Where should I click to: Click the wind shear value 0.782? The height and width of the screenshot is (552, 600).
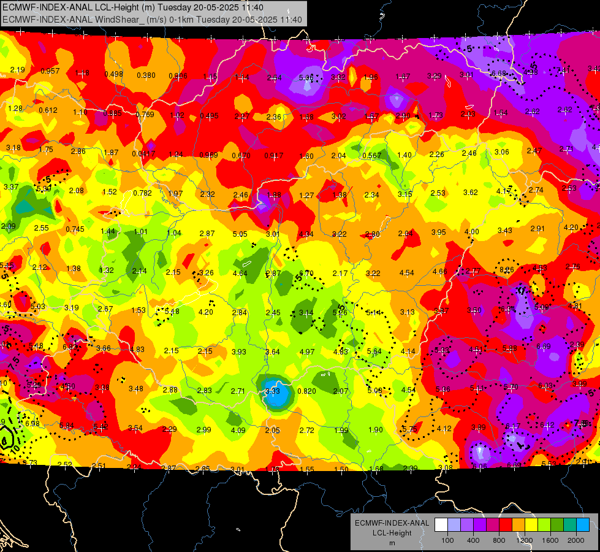point(142,193)
